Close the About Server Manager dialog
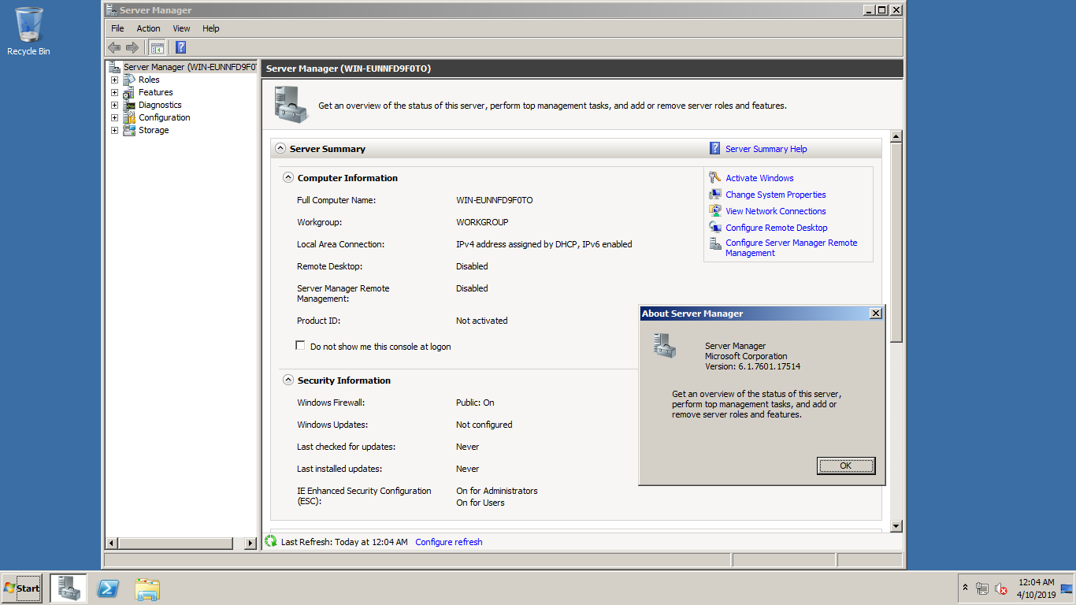The width and height of the screenshot is (1076, 605). point(876,314)
